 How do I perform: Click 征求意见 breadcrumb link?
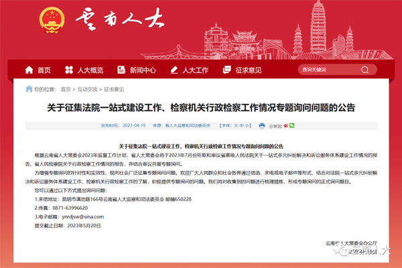click(114, 89)
